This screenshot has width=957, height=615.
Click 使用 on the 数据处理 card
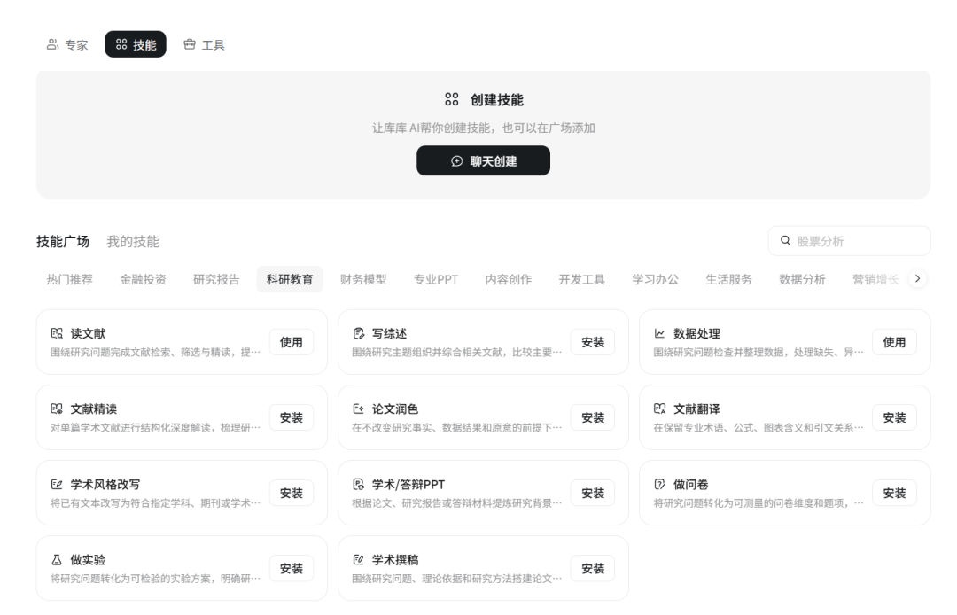pyautogui.click(x=894, y=342)
